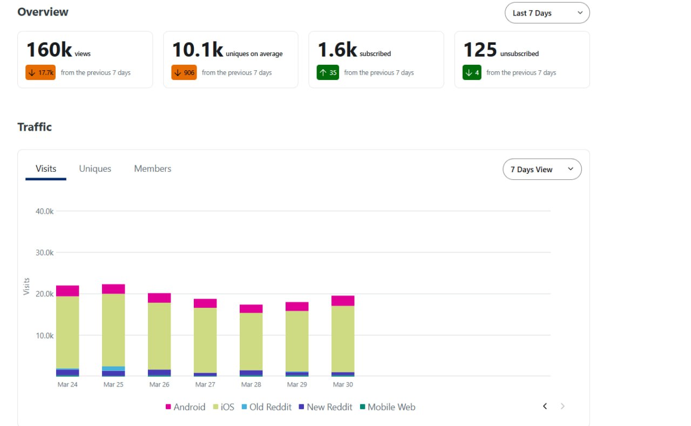The width and height of the screenshot is (691, 426).
Task: Open the 160k views overview card
Action: tap(85, 59)
